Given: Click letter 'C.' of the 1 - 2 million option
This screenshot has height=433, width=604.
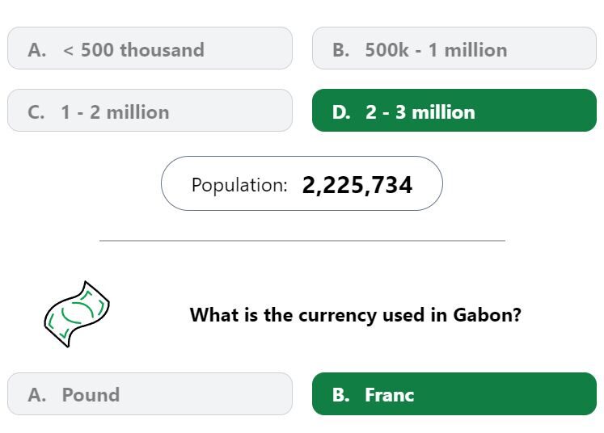Looking at the screenshot, I should coord(36,112).
